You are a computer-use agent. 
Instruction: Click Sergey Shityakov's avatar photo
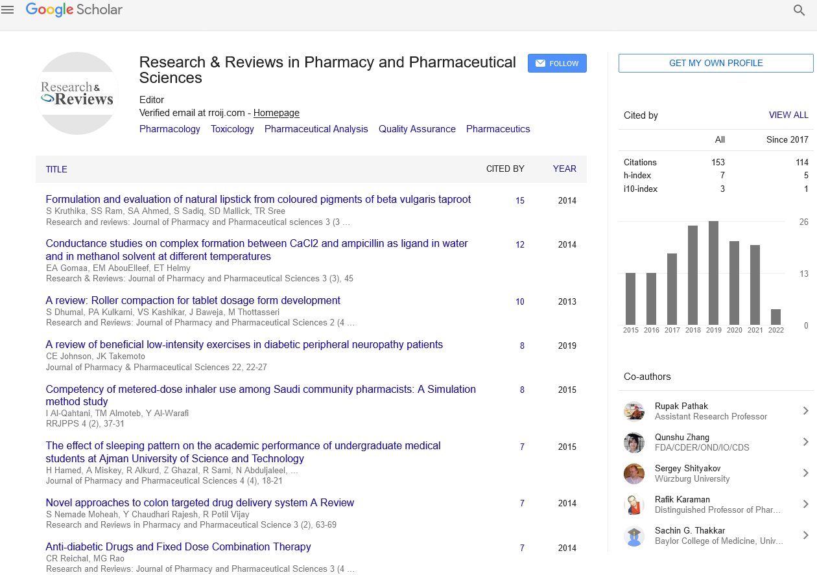coord(633,473)
